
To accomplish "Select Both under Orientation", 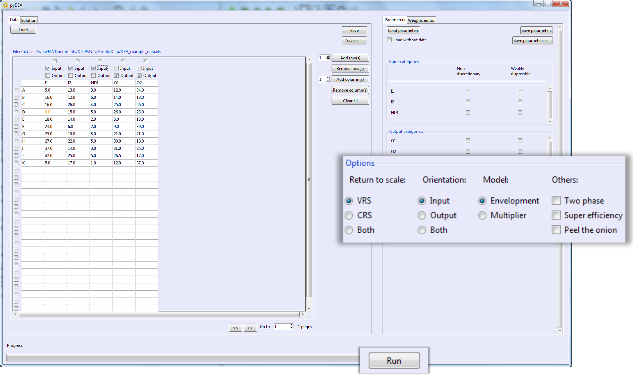I will [x=422, y=230].
